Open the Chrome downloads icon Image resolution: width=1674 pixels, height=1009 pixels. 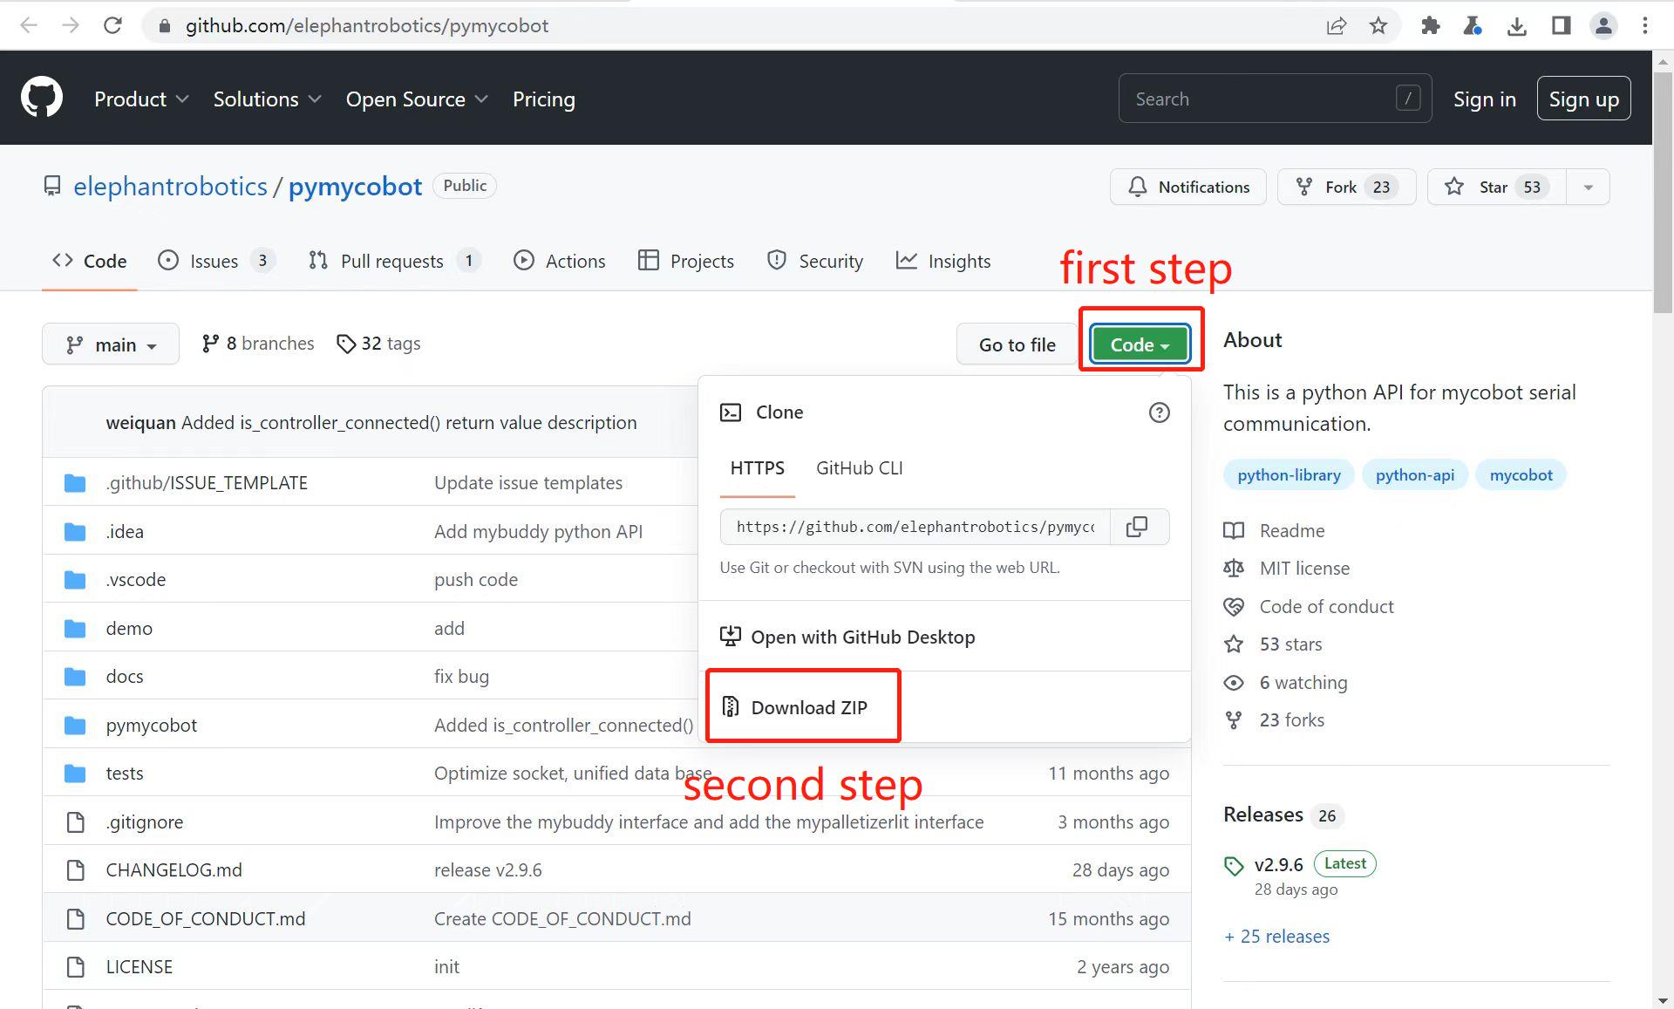pyautogui.click(x=1517, y=25)
